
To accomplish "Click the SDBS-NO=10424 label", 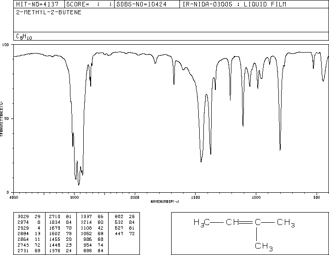I will click(x=141, y=4).
